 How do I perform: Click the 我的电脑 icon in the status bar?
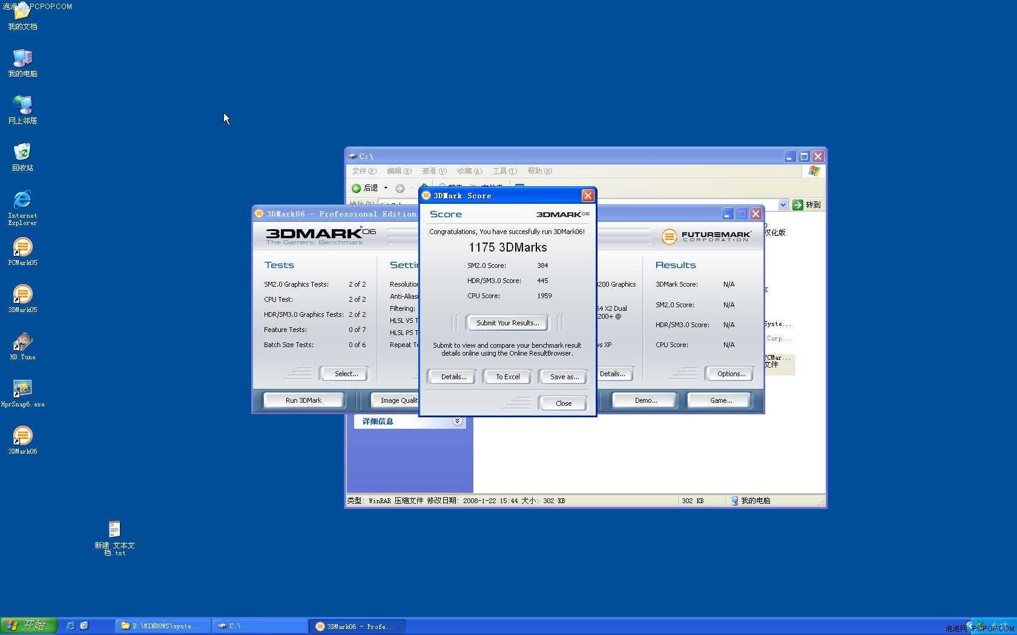[734, 501]
